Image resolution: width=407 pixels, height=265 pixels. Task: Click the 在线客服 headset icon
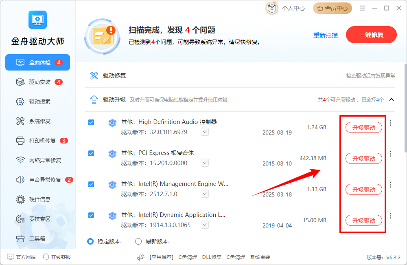pos(46,257)
